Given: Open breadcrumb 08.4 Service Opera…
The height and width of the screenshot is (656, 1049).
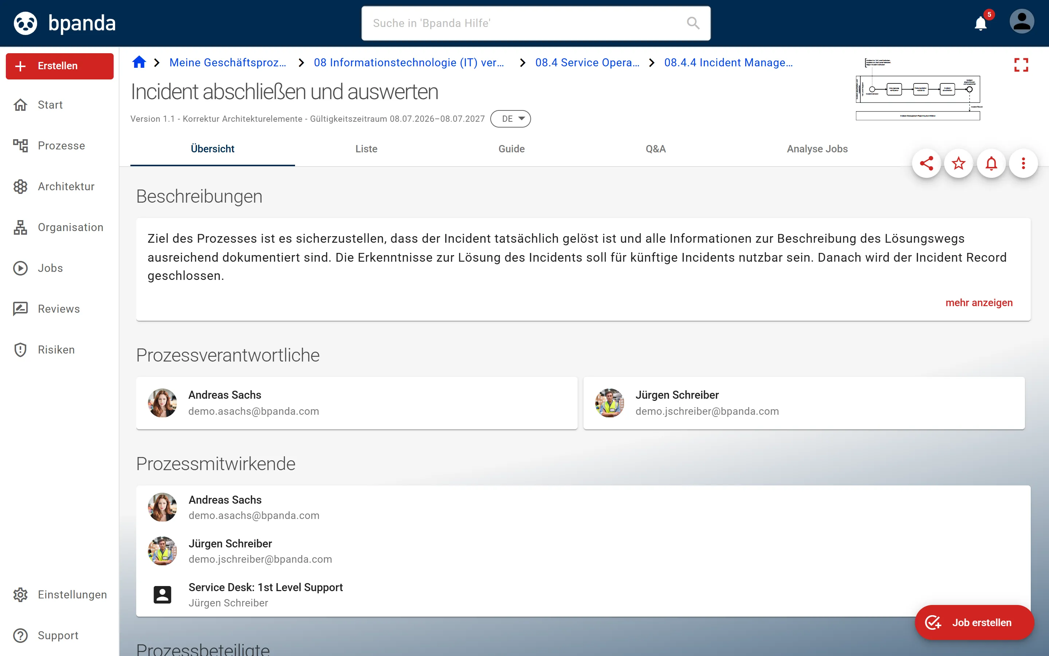Looking at the screenshot, I should click(x=588, y=62).
